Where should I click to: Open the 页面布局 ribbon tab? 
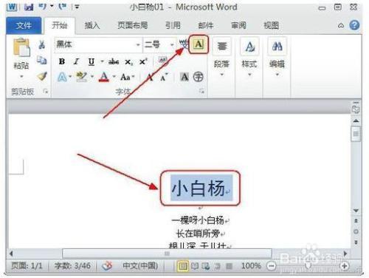(x=133, y=25)
